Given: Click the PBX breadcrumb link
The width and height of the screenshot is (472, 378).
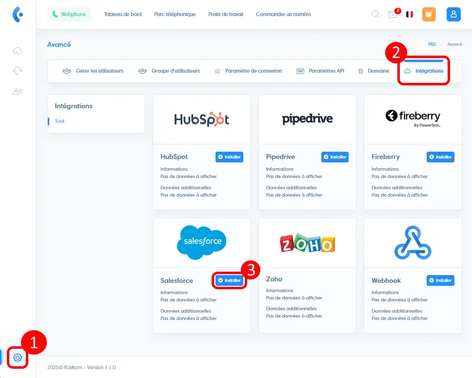Looking at the screenshot, I should [432, 44].
